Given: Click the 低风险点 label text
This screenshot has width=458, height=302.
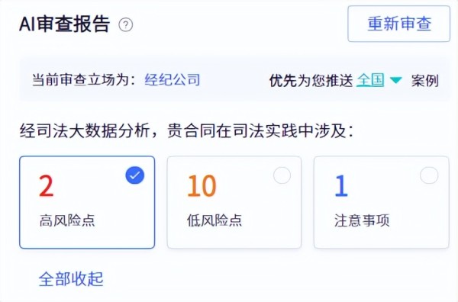Looking at the screenshot, I should (x=214, y=220).
